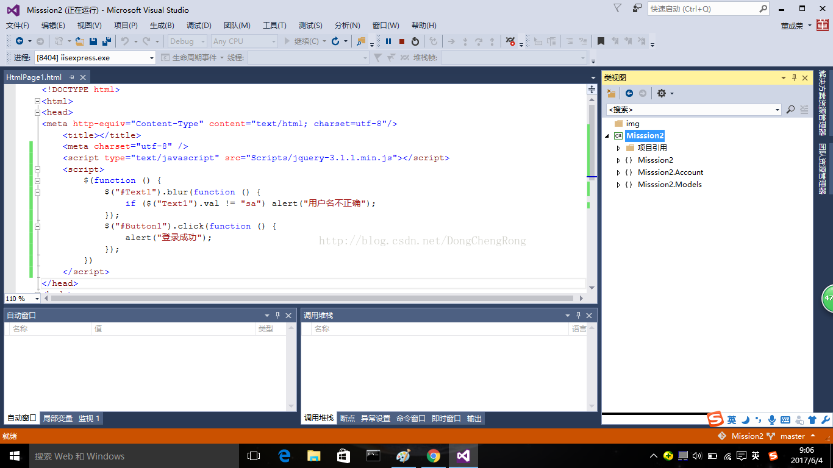Open Class View settings gear
The image size is (833, 468).
(662, 93)
